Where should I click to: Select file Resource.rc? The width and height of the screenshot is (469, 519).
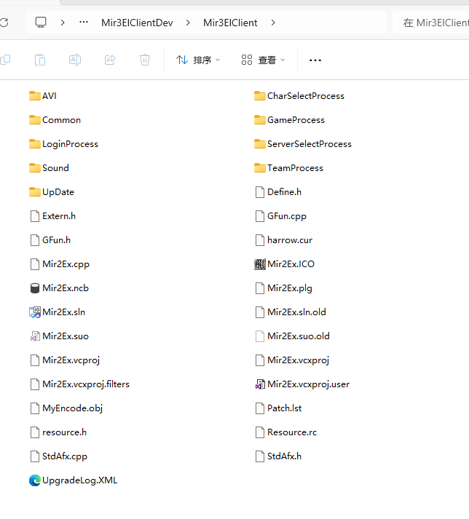tap(286, 432)
